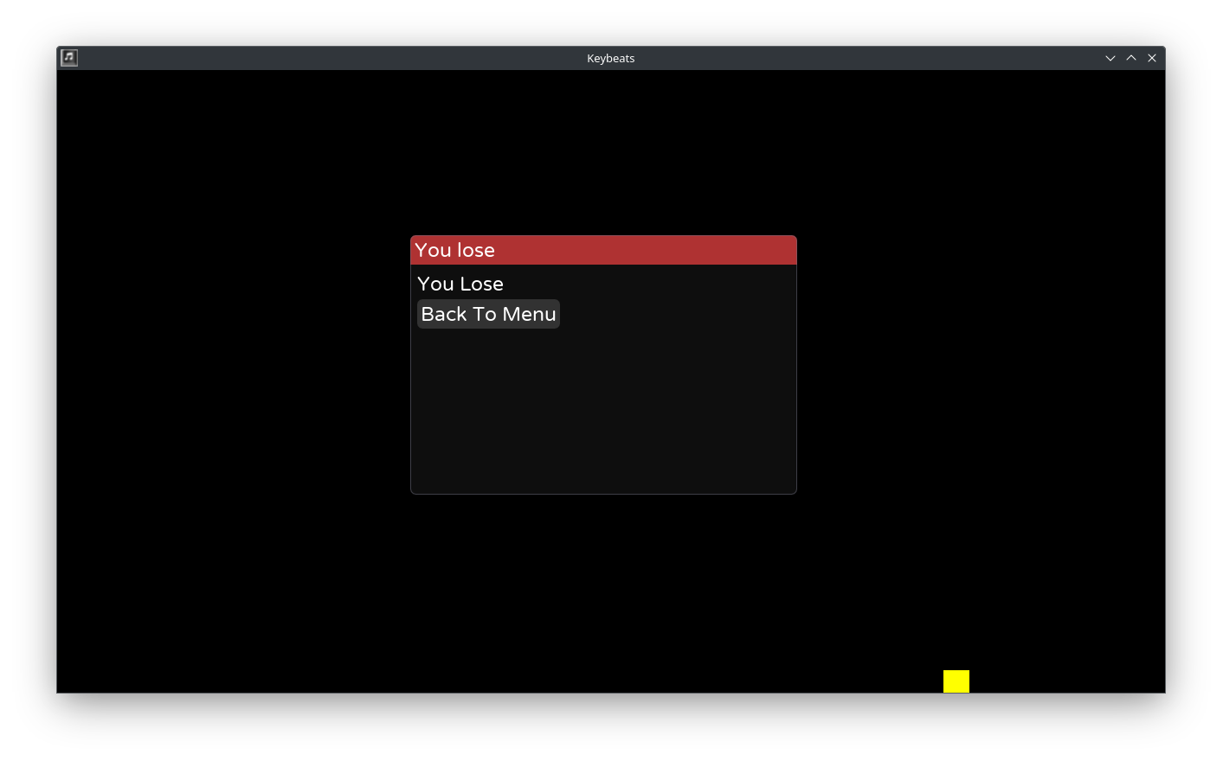Viewport: 1223px width, 761px height.
Task: Click the music note icon in title bar
Action: pos(69,57)
